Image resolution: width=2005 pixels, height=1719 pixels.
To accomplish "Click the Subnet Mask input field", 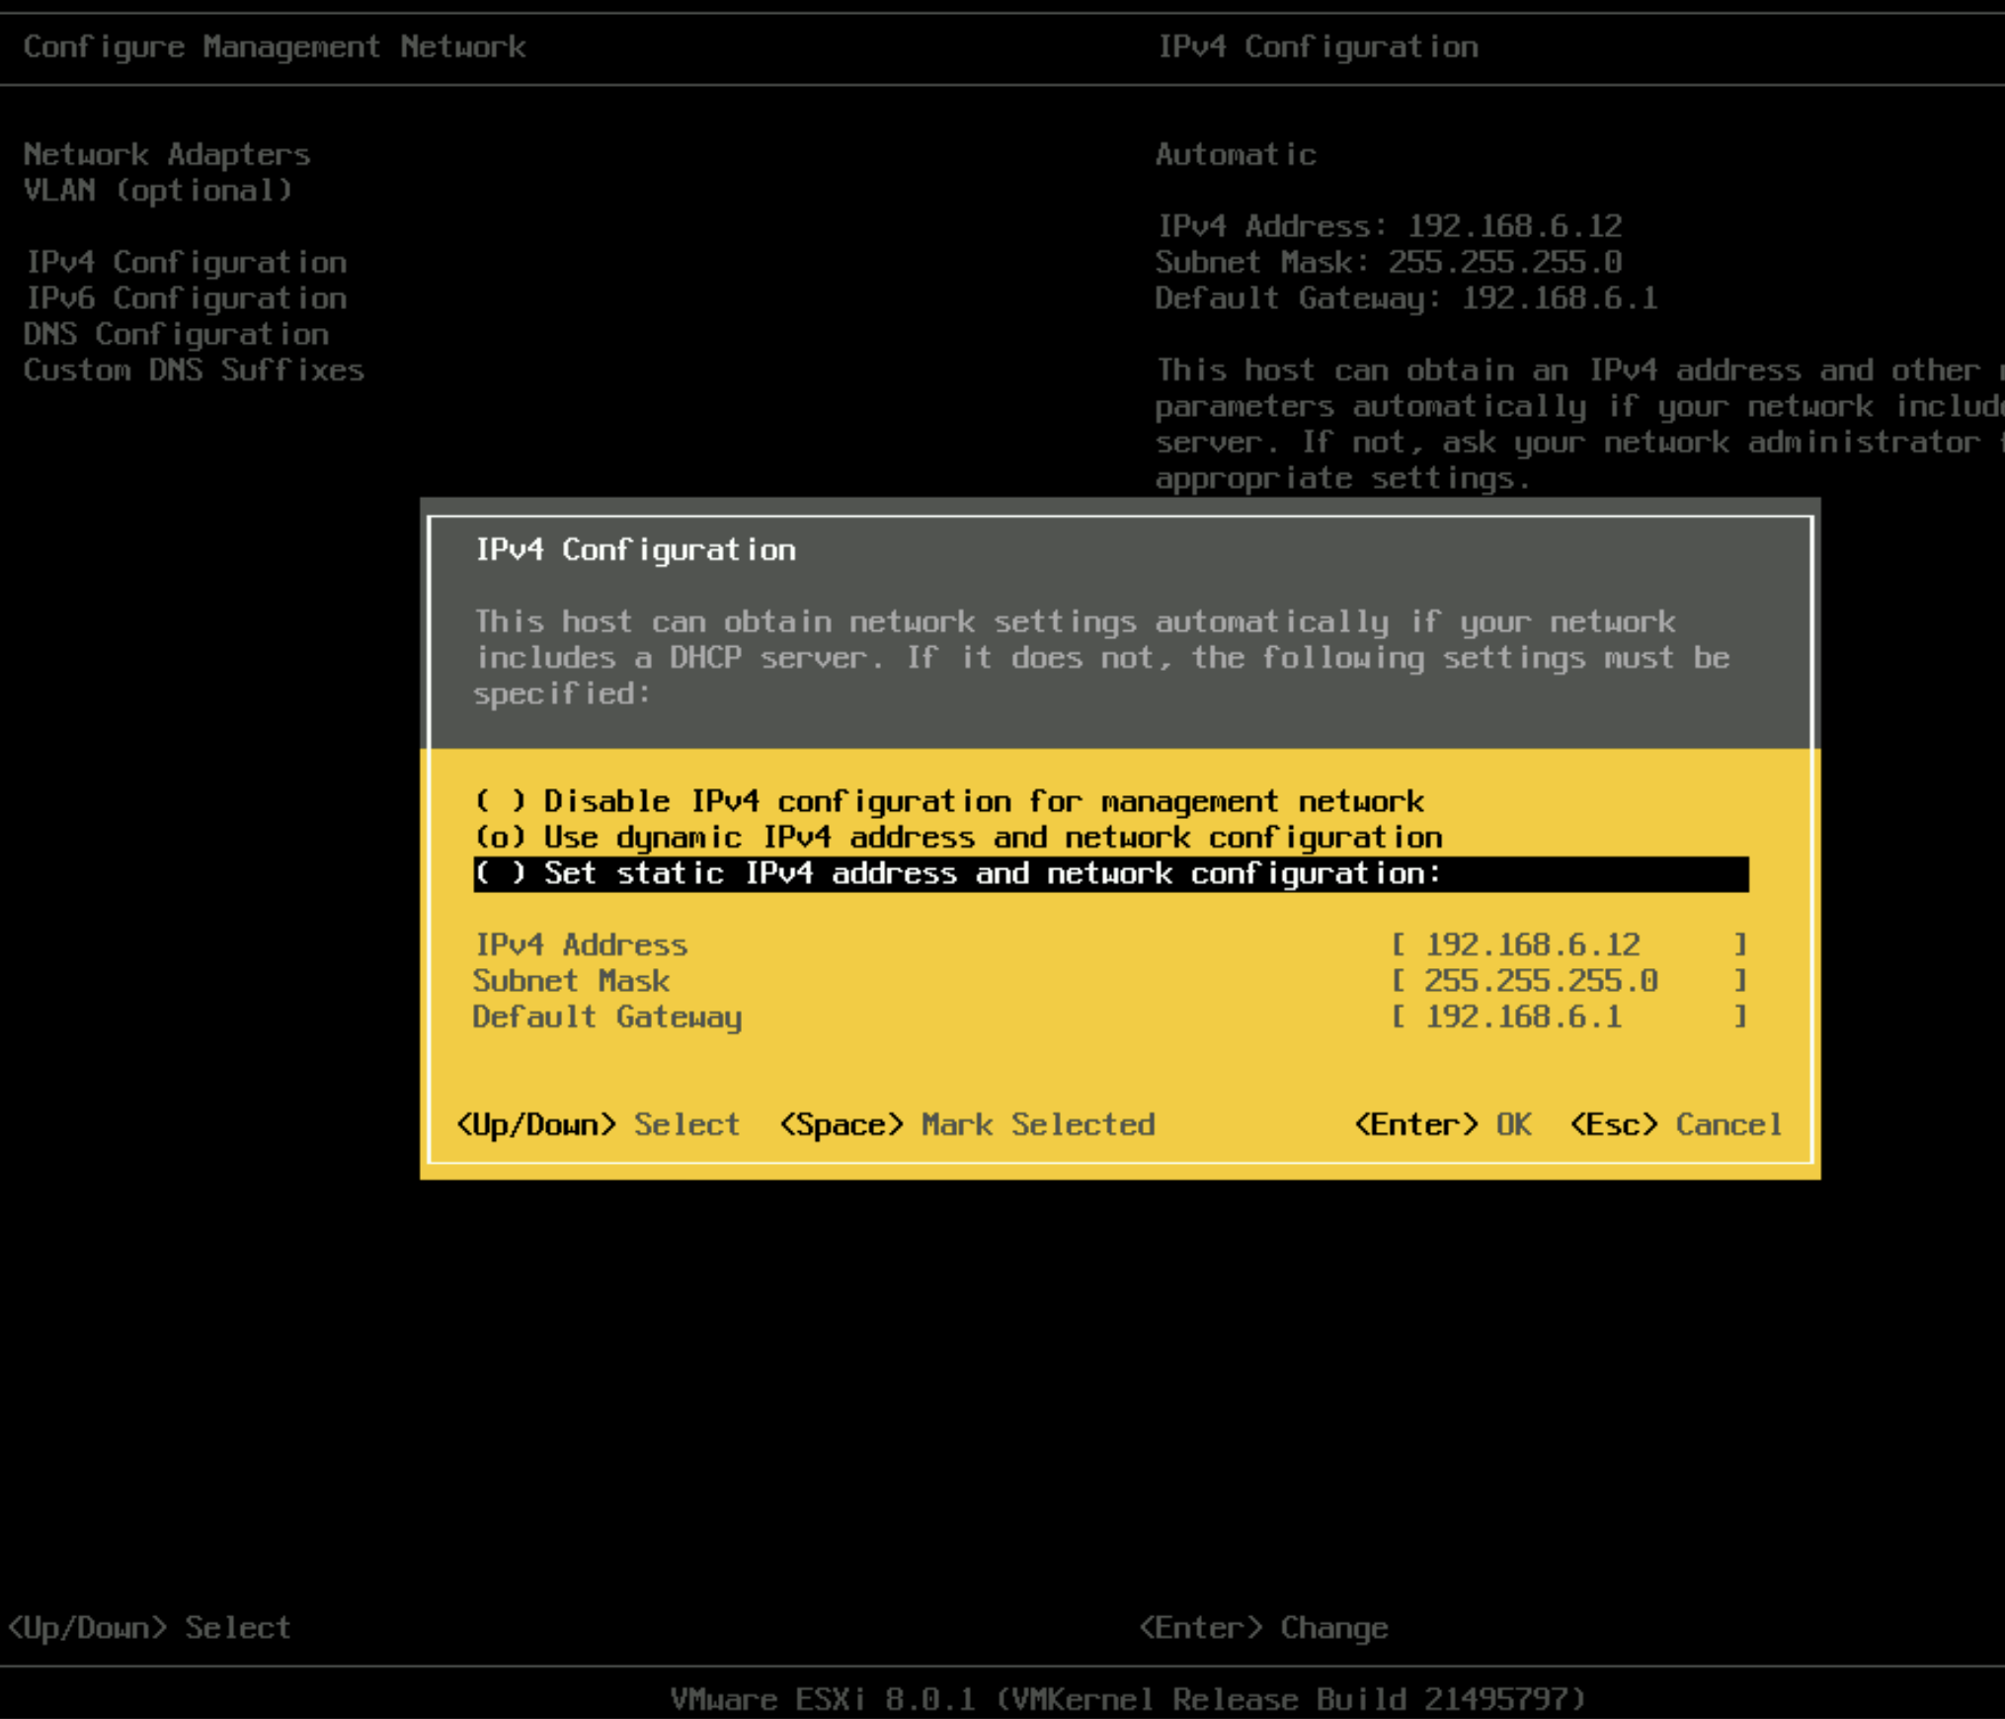I will [1568, 981].
